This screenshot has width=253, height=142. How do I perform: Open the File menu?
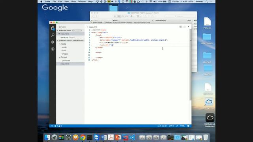tap(54, 2)
